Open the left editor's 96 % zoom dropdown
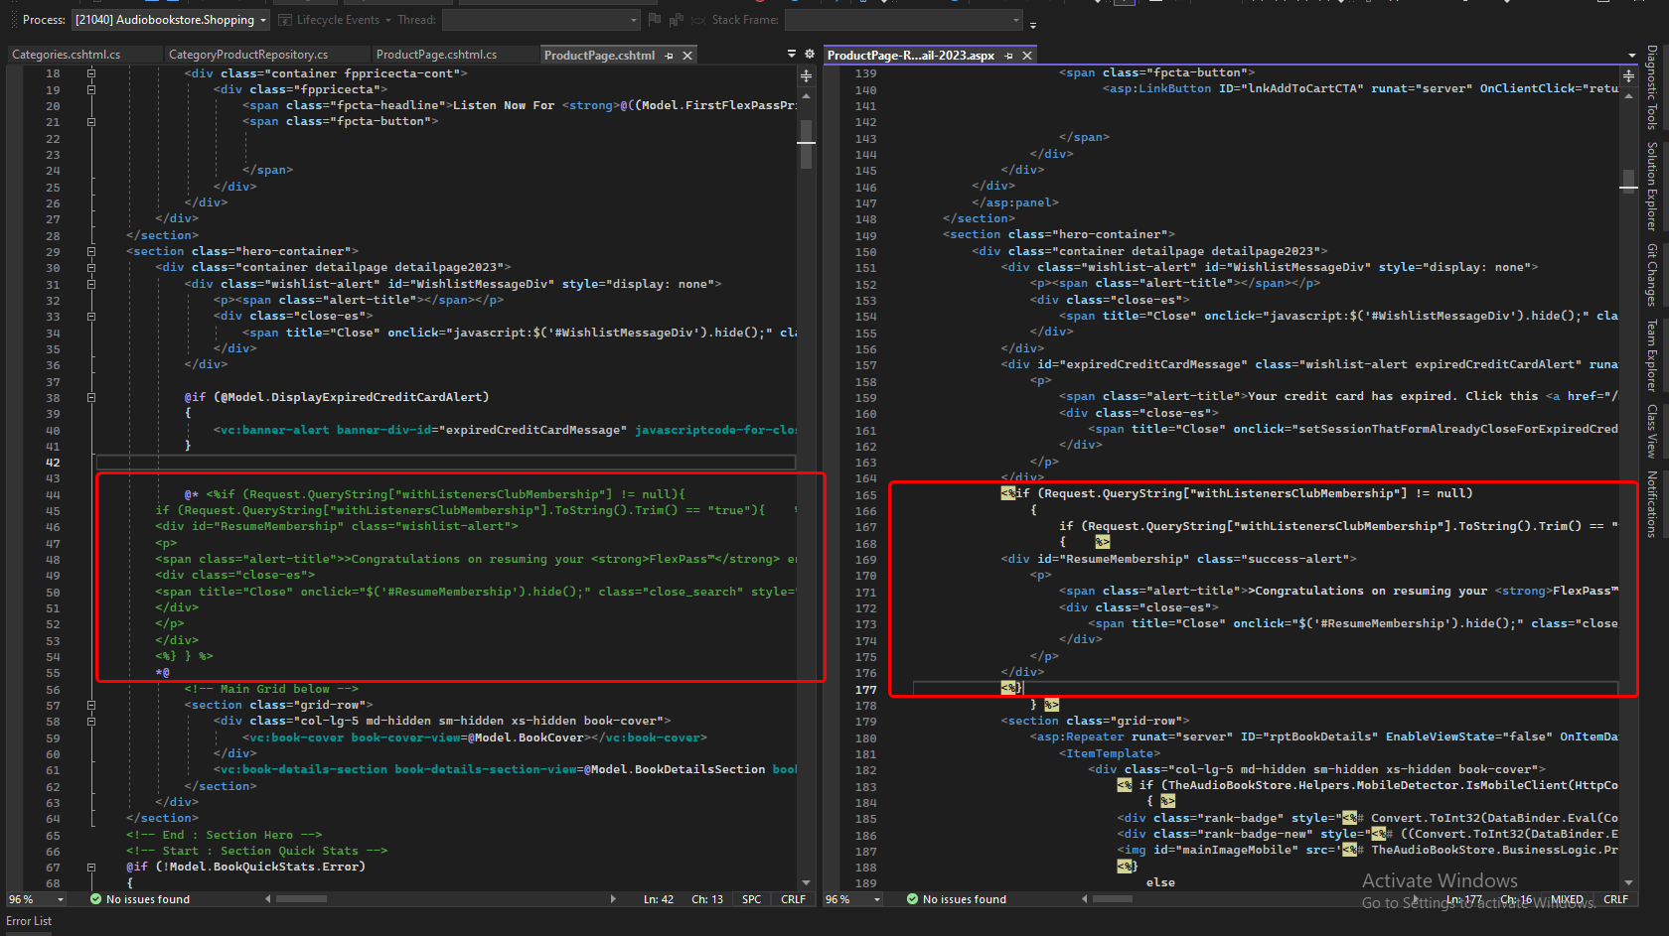1669x936 pixels. (x=37, y=899)
